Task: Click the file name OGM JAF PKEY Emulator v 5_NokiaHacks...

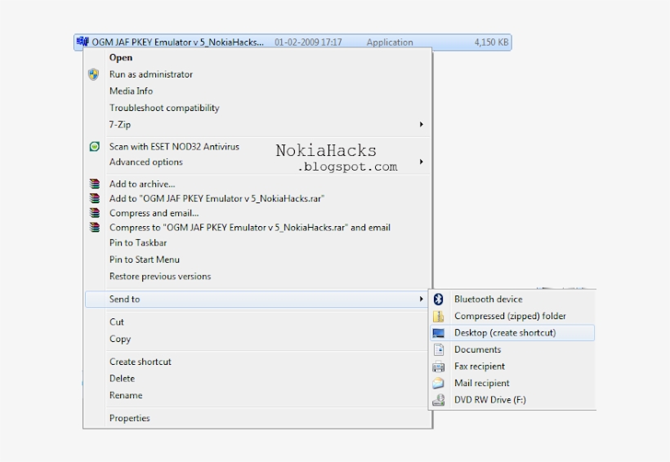Action: [x=178, y=42]
